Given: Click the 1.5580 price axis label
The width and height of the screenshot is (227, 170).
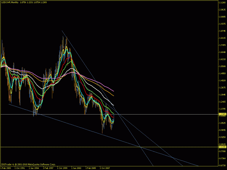Looking at the screenshot, I should tap(223, 66).
